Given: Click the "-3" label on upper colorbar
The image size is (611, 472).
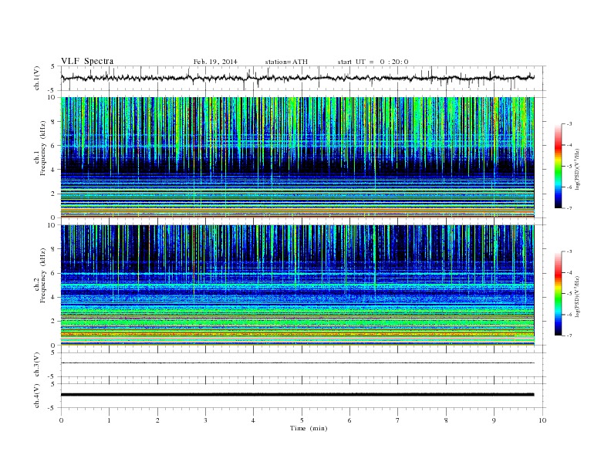Looking at the screenshot, I should 569,124.
